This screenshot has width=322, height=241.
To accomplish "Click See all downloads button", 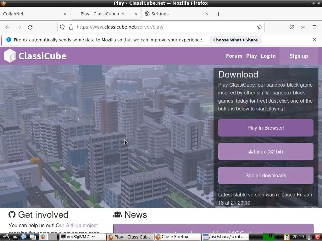I will (266, 175).
